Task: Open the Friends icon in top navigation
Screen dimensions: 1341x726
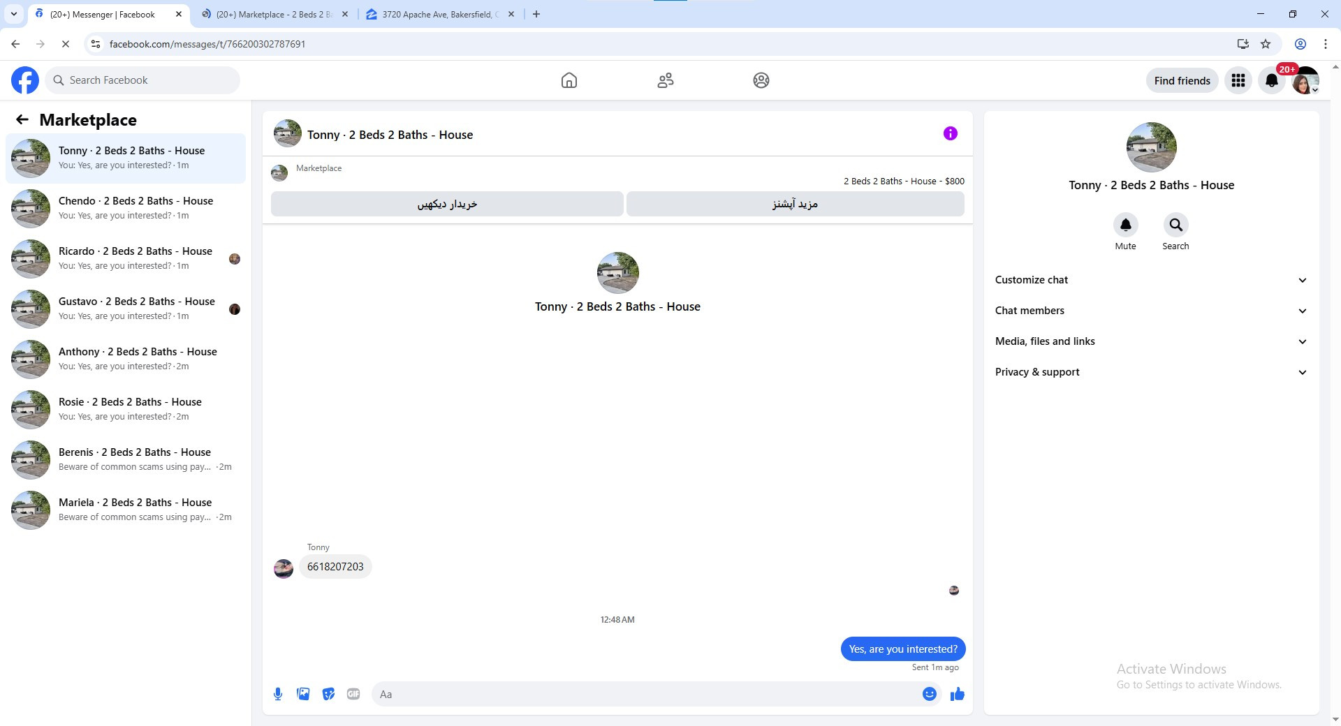Action: coord(666,80)
